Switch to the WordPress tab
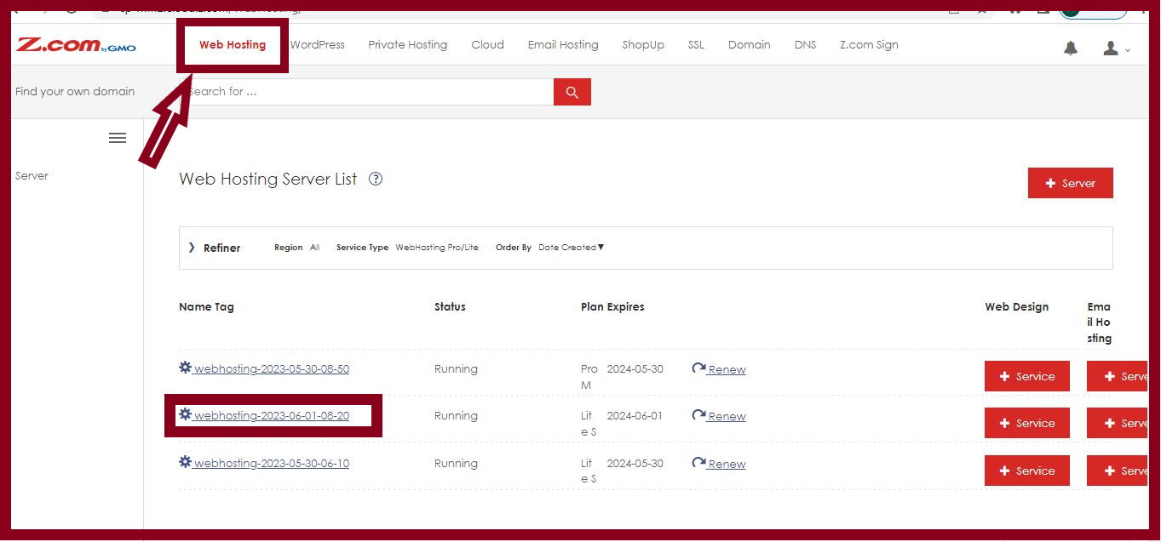 317,44
